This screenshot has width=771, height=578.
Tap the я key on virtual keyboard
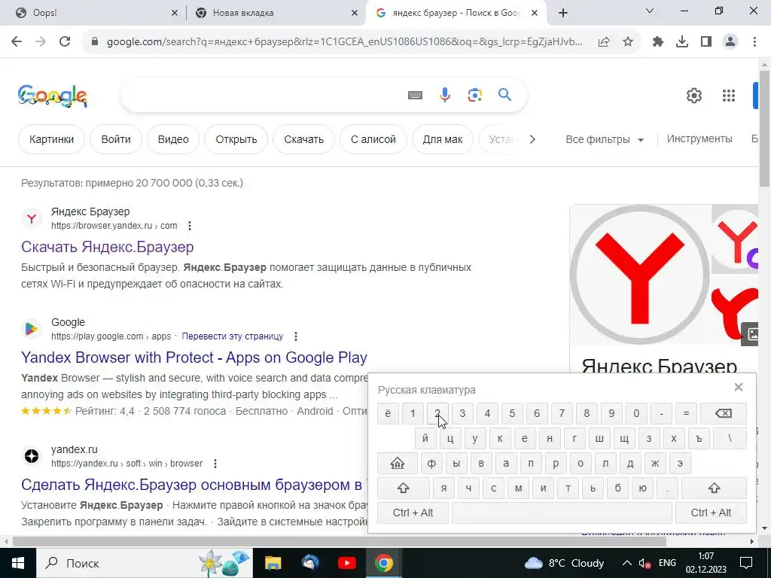coord(443,488)
